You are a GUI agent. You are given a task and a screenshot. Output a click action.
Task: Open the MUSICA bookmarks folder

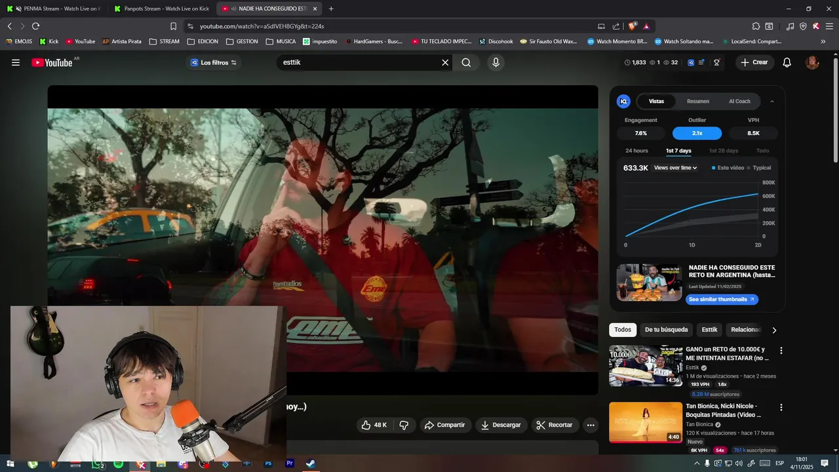pyautogui.click(x=281, y=41)
